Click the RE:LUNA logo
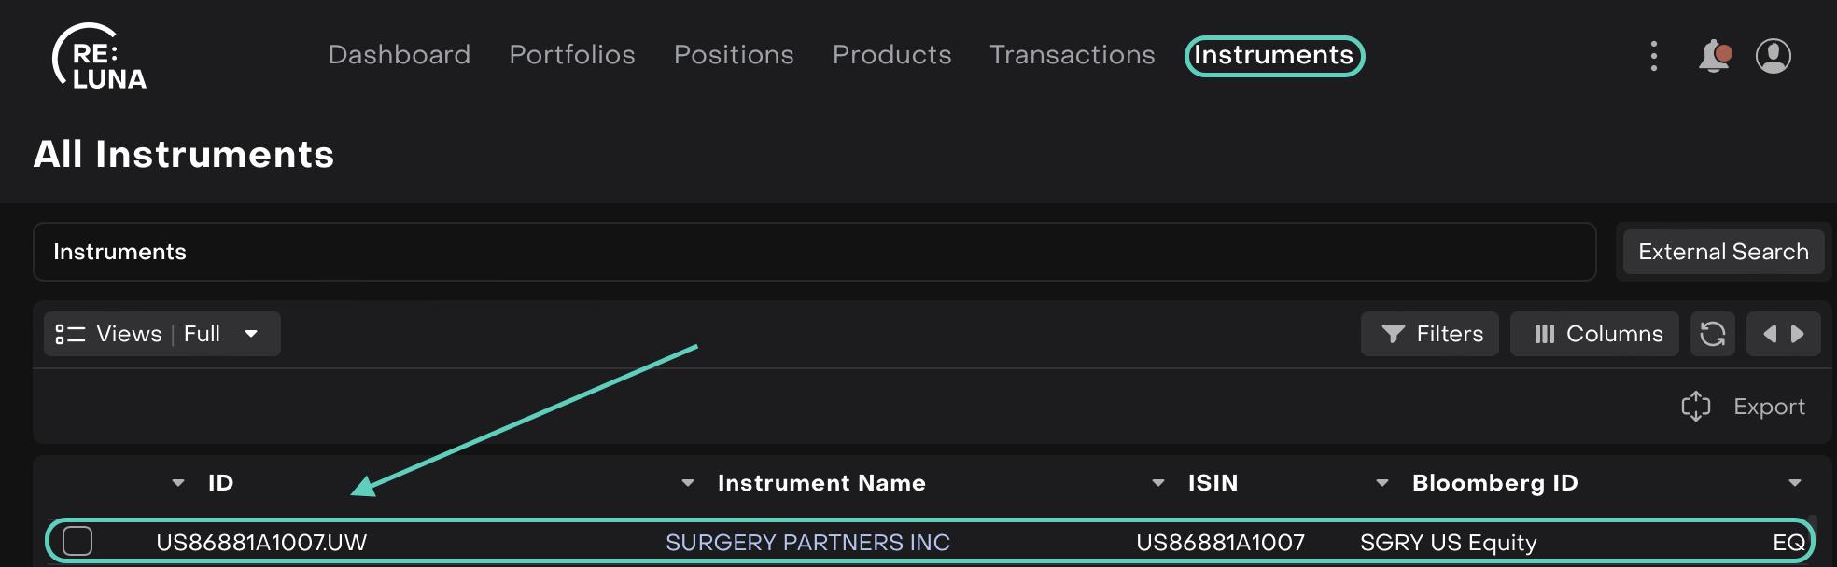 [x=99, y=58]
